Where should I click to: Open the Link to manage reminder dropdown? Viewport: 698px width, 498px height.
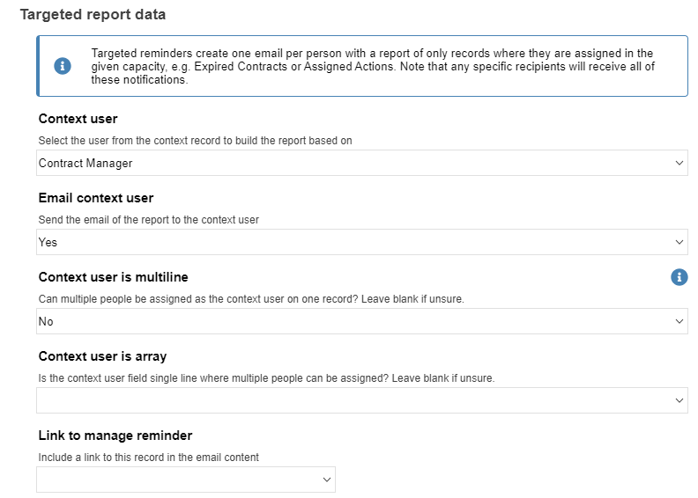coord(186,480)
